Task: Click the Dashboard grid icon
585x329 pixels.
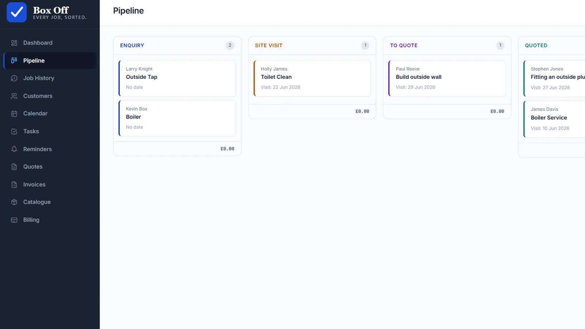Action: 14,43
